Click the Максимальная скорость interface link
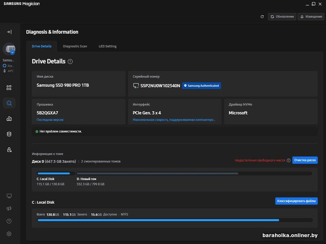Image resolution: width=326 pixels, height=244 pixels. tap(174, 120)
